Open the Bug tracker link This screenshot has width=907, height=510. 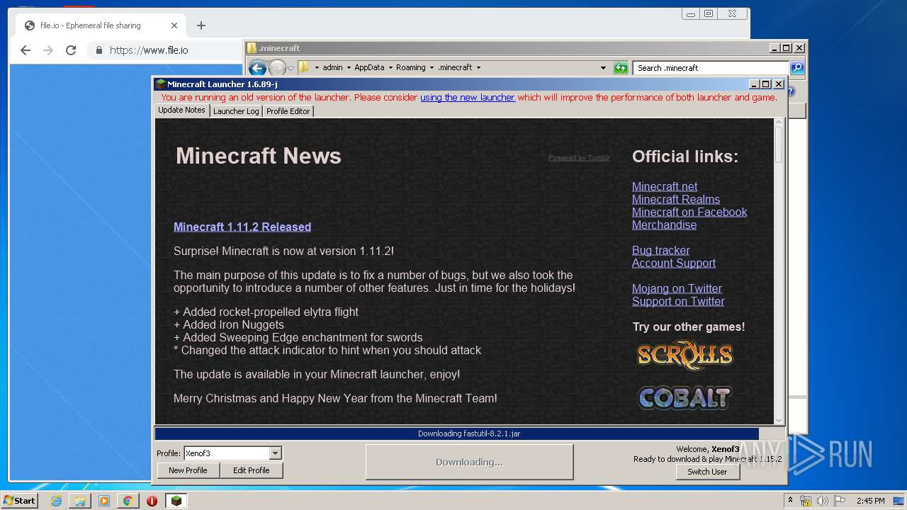point(660,250)
